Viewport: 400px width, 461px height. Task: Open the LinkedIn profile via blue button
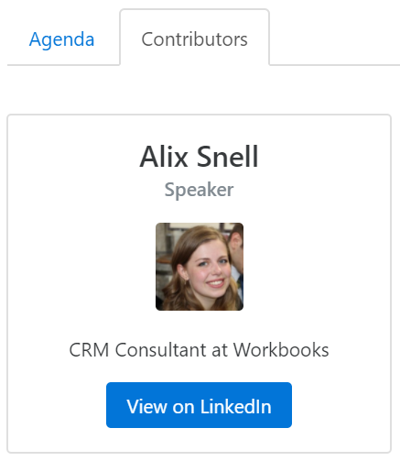pyautogui.click(x=199, y=405)
